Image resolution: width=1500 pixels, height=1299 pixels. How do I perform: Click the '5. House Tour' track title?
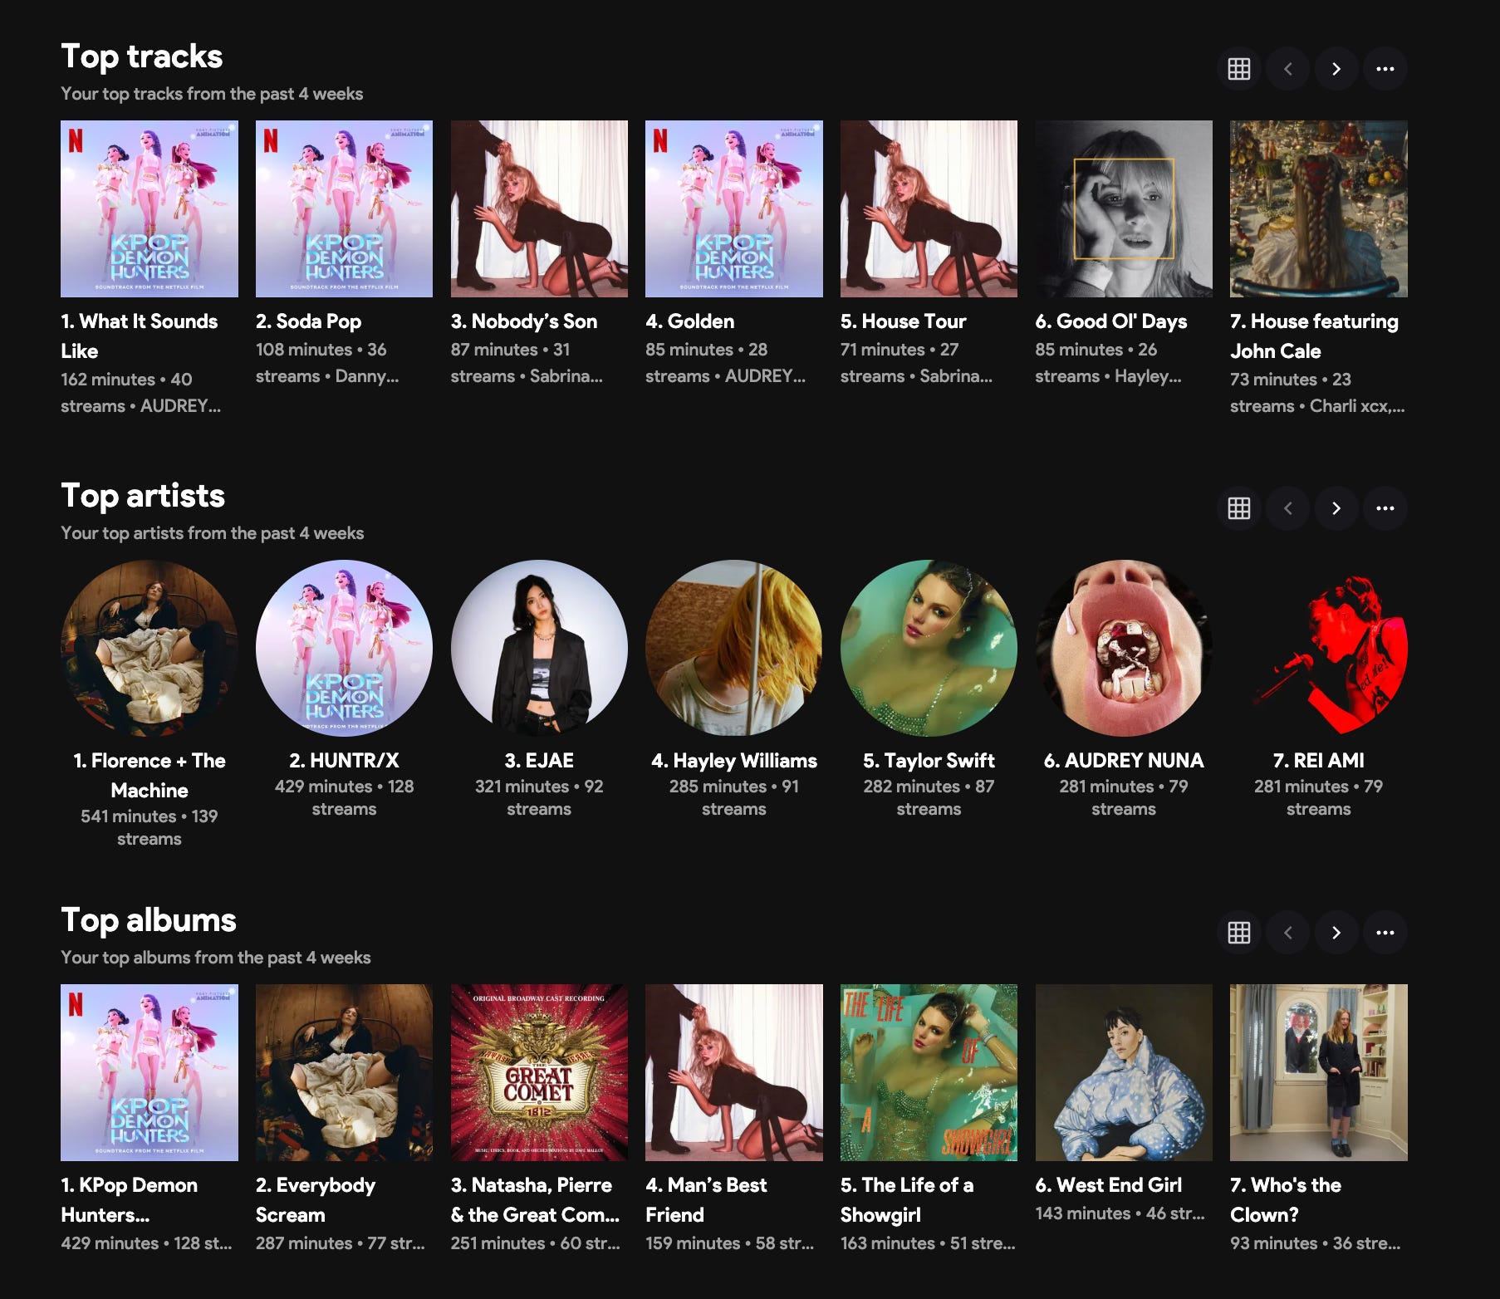coord(903,321)
